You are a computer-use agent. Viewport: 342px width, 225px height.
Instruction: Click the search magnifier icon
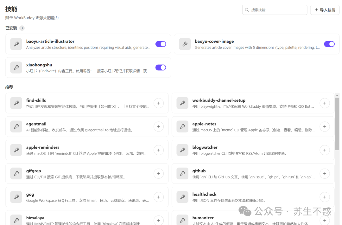247,10
